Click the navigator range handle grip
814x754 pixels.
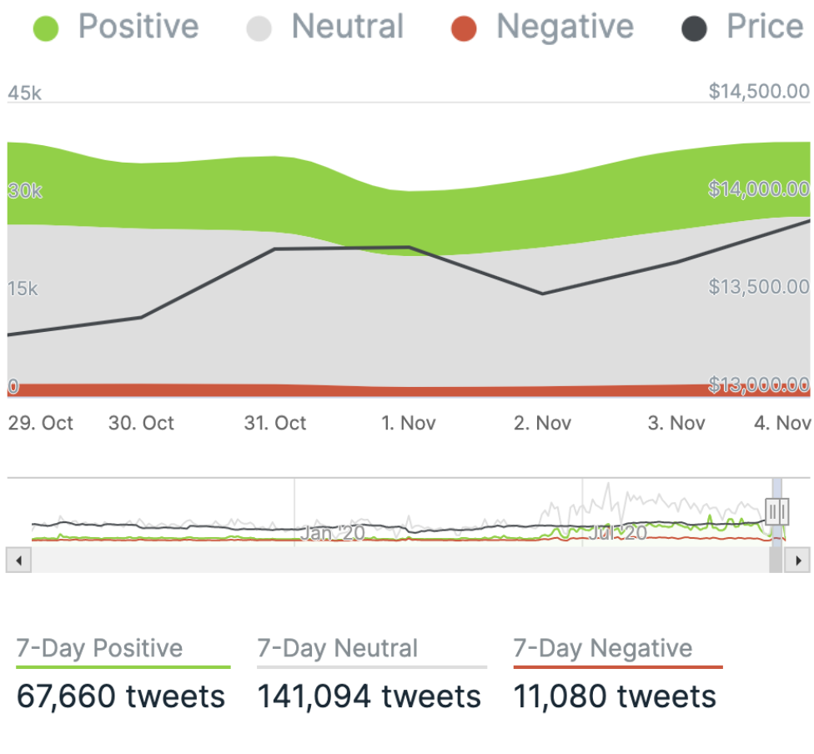(x=777, y=510)
